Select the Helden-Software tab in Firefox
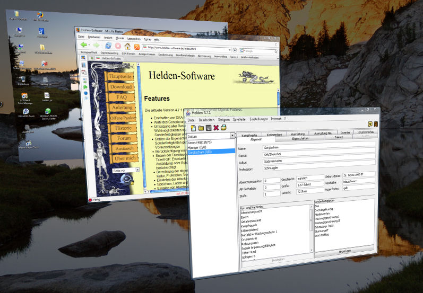 [x=109, y=58]
